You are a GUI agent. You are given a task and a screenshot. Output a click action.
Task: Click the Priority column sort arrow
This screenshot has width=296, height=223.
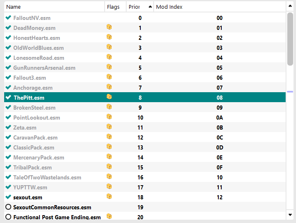tap(150, 7)
